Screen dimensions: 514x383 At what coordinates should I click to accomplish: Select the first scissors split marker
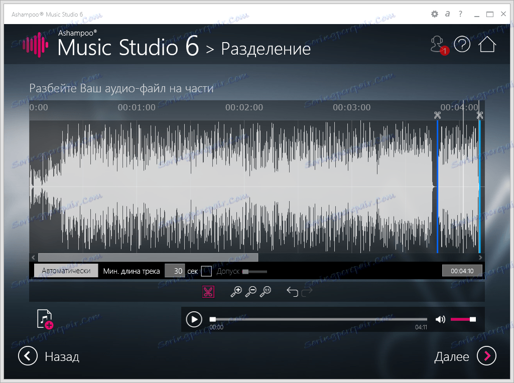(x=437, y=115)
